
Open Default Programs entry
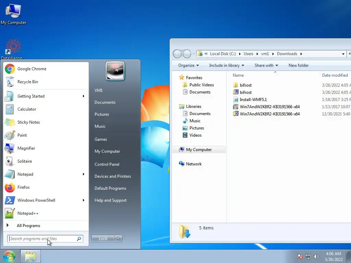(x=110, y=188)
